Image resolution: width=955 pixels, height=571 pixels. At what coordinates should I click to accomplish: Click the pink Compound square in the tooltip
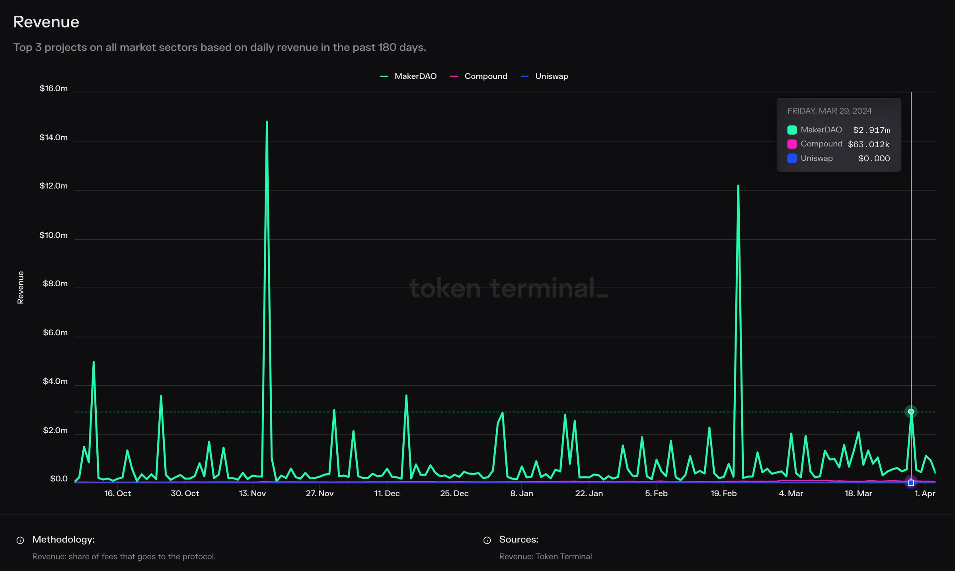point(792,144)
